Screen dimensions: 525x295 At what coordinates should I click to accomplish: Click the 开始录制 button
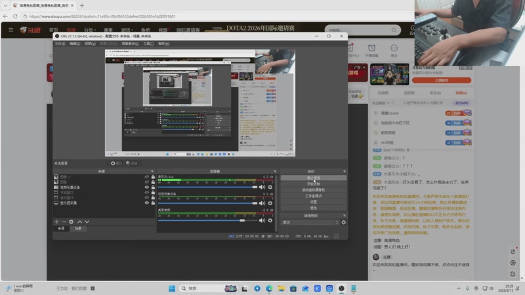click(x=314, y=184)
